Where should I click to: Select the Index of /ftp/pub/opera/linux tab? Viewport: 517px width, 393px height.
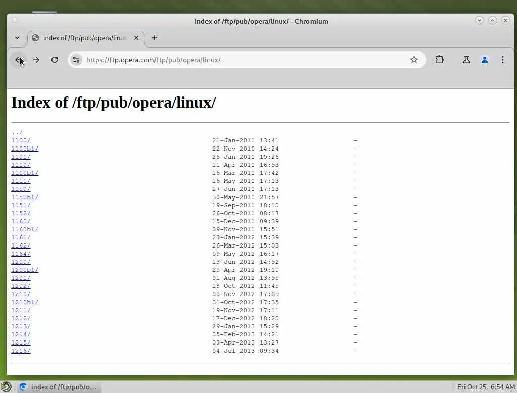(86, 38)
